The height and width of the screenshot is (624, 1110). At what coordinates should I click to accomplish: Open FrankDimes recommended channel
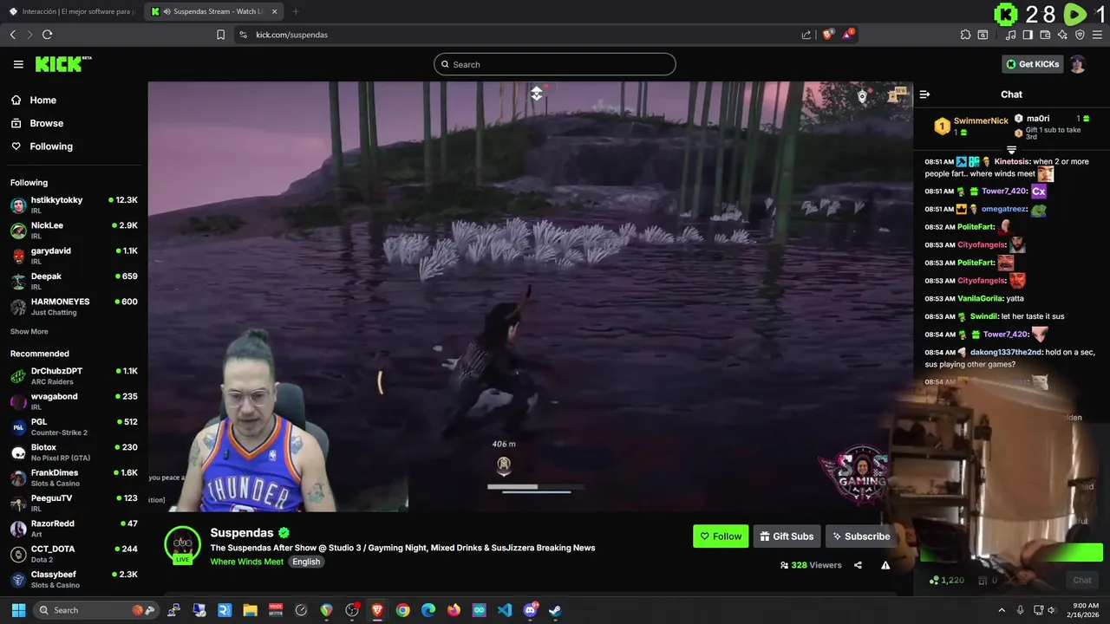[x=74, y=478]
